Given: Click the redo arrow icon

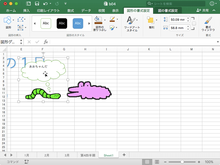Looking at the screenshot, I should (57, 4).
